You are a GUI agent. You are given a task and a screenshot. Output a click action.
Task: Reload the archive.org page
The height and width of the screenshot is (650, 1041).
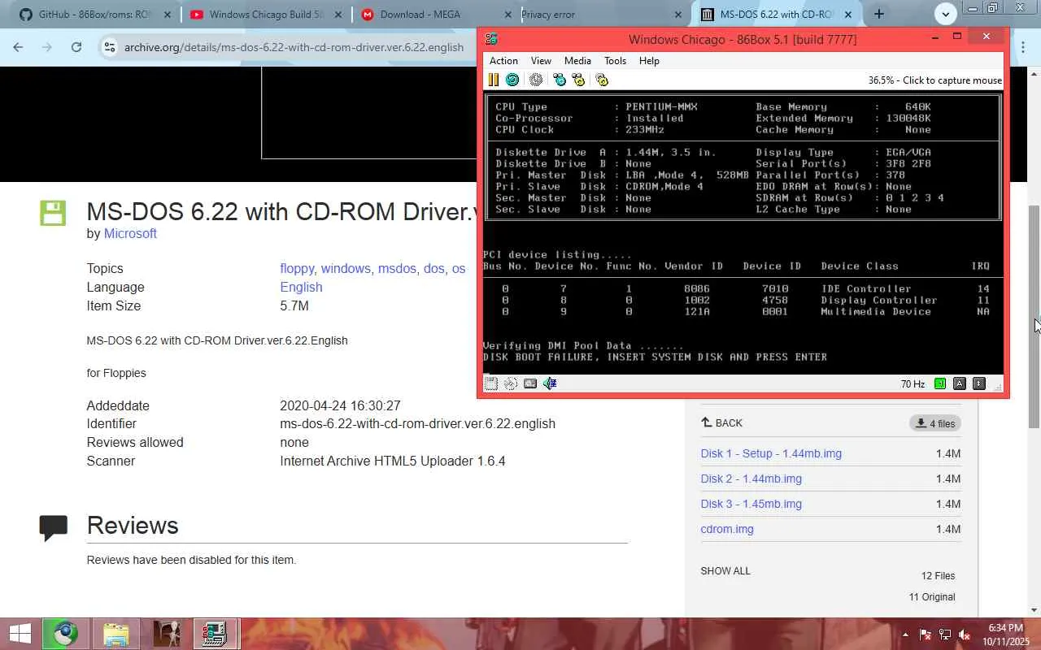76,47
